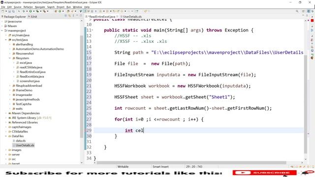This screenshot has height=177, width=315.
Task: Click the Writable status bar entry
Action: coord(123,167)
